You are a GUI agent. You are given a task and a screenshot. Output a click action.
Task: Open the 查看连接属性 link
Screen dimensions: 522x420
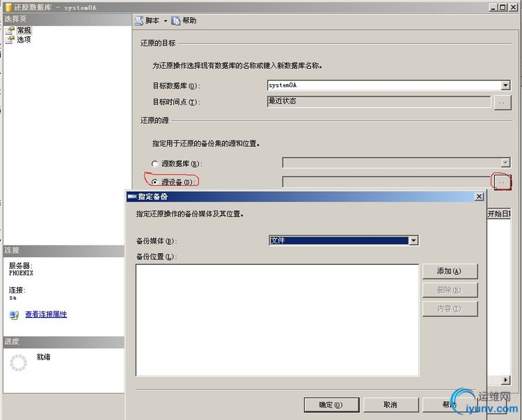(46, 314)
